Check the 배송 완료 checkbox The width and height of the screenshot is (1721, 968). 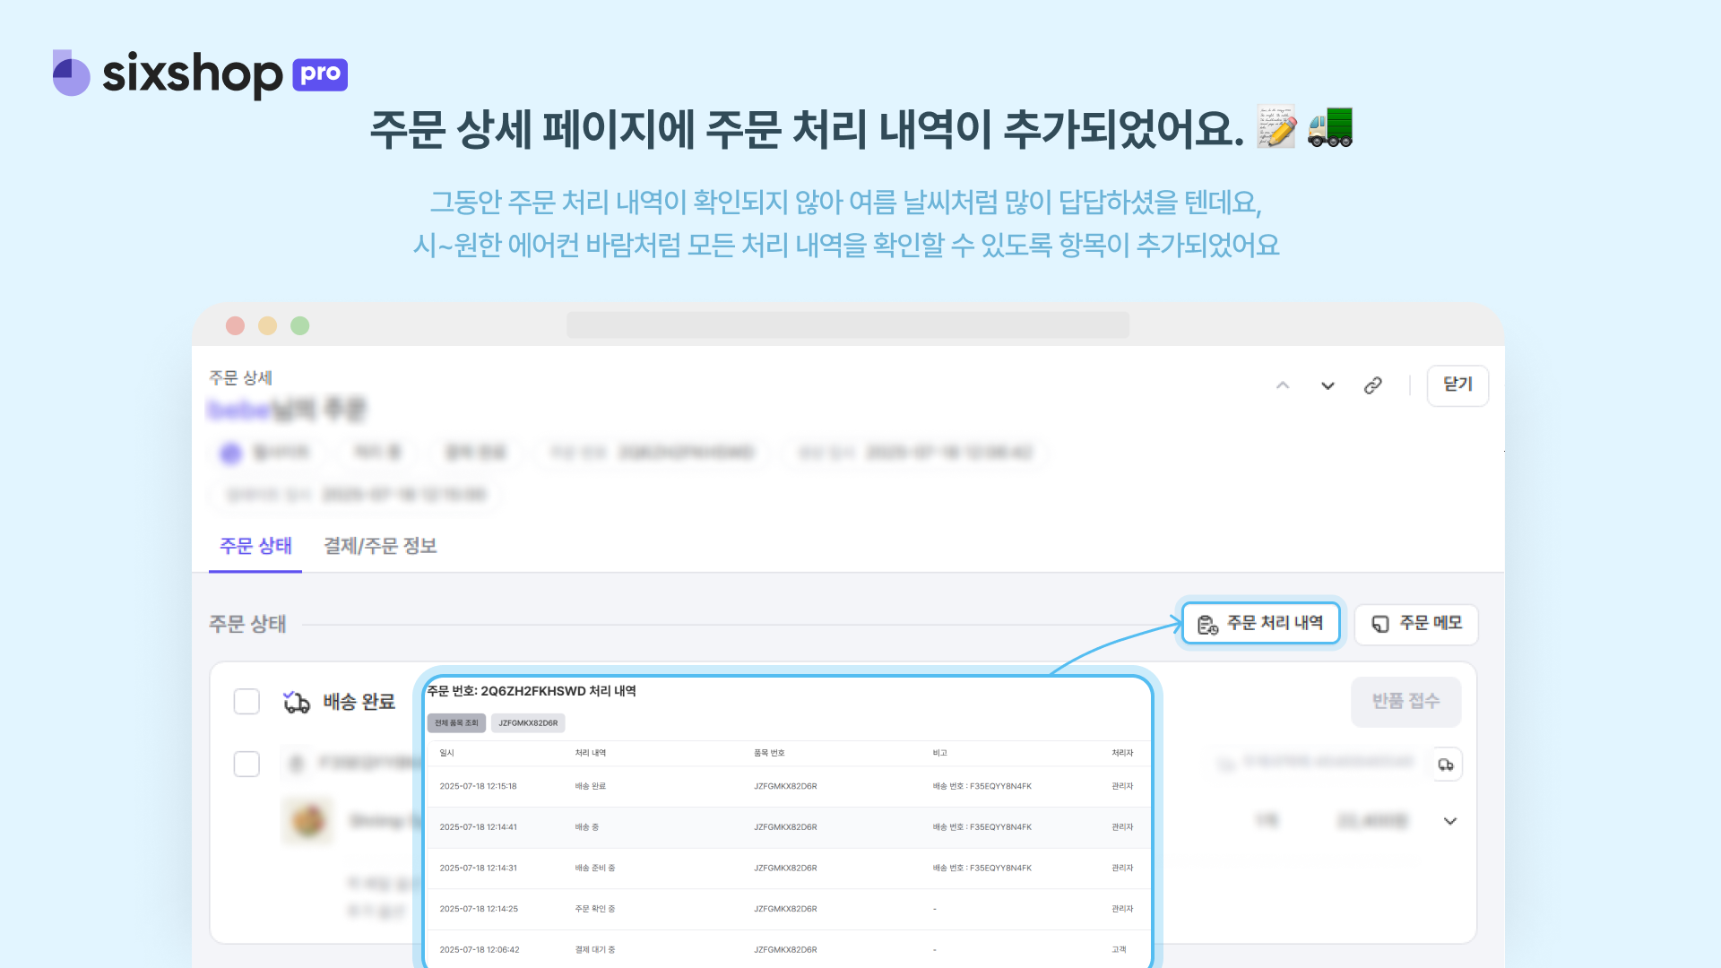pyautogui.click(x=246, y=702)
